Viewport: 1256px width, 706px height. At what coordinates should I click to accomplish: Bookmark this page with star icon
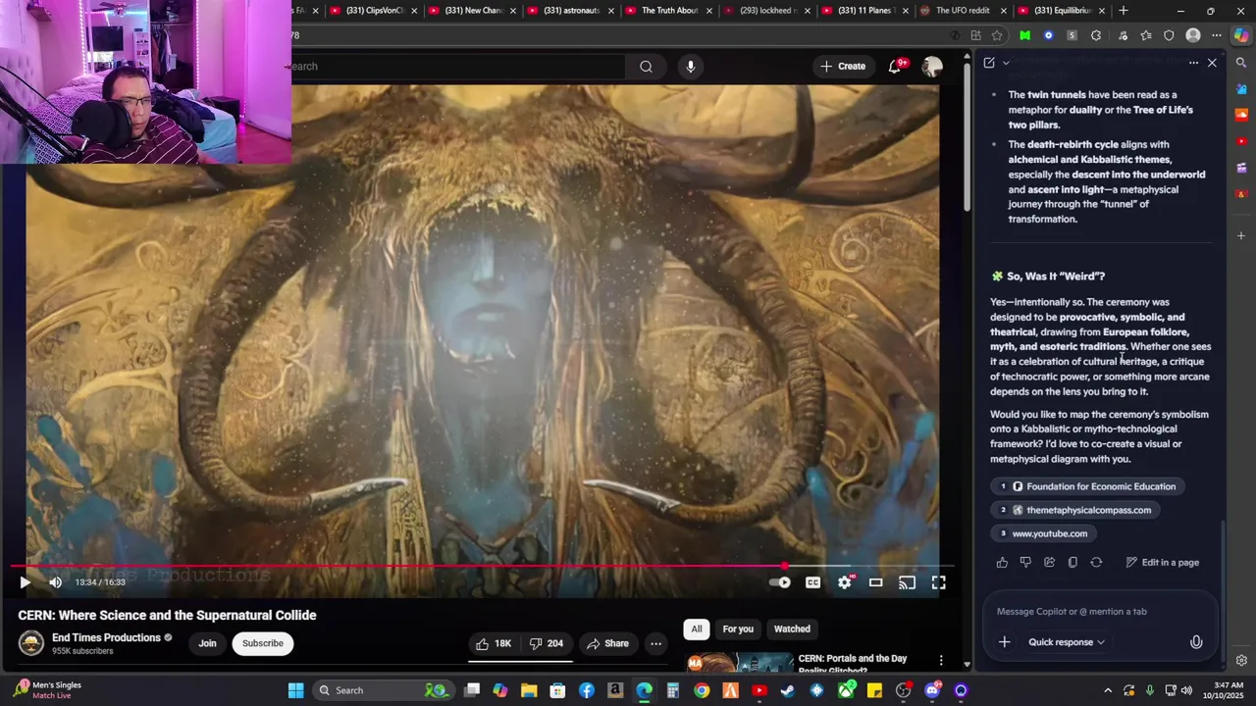click(997, 35)
